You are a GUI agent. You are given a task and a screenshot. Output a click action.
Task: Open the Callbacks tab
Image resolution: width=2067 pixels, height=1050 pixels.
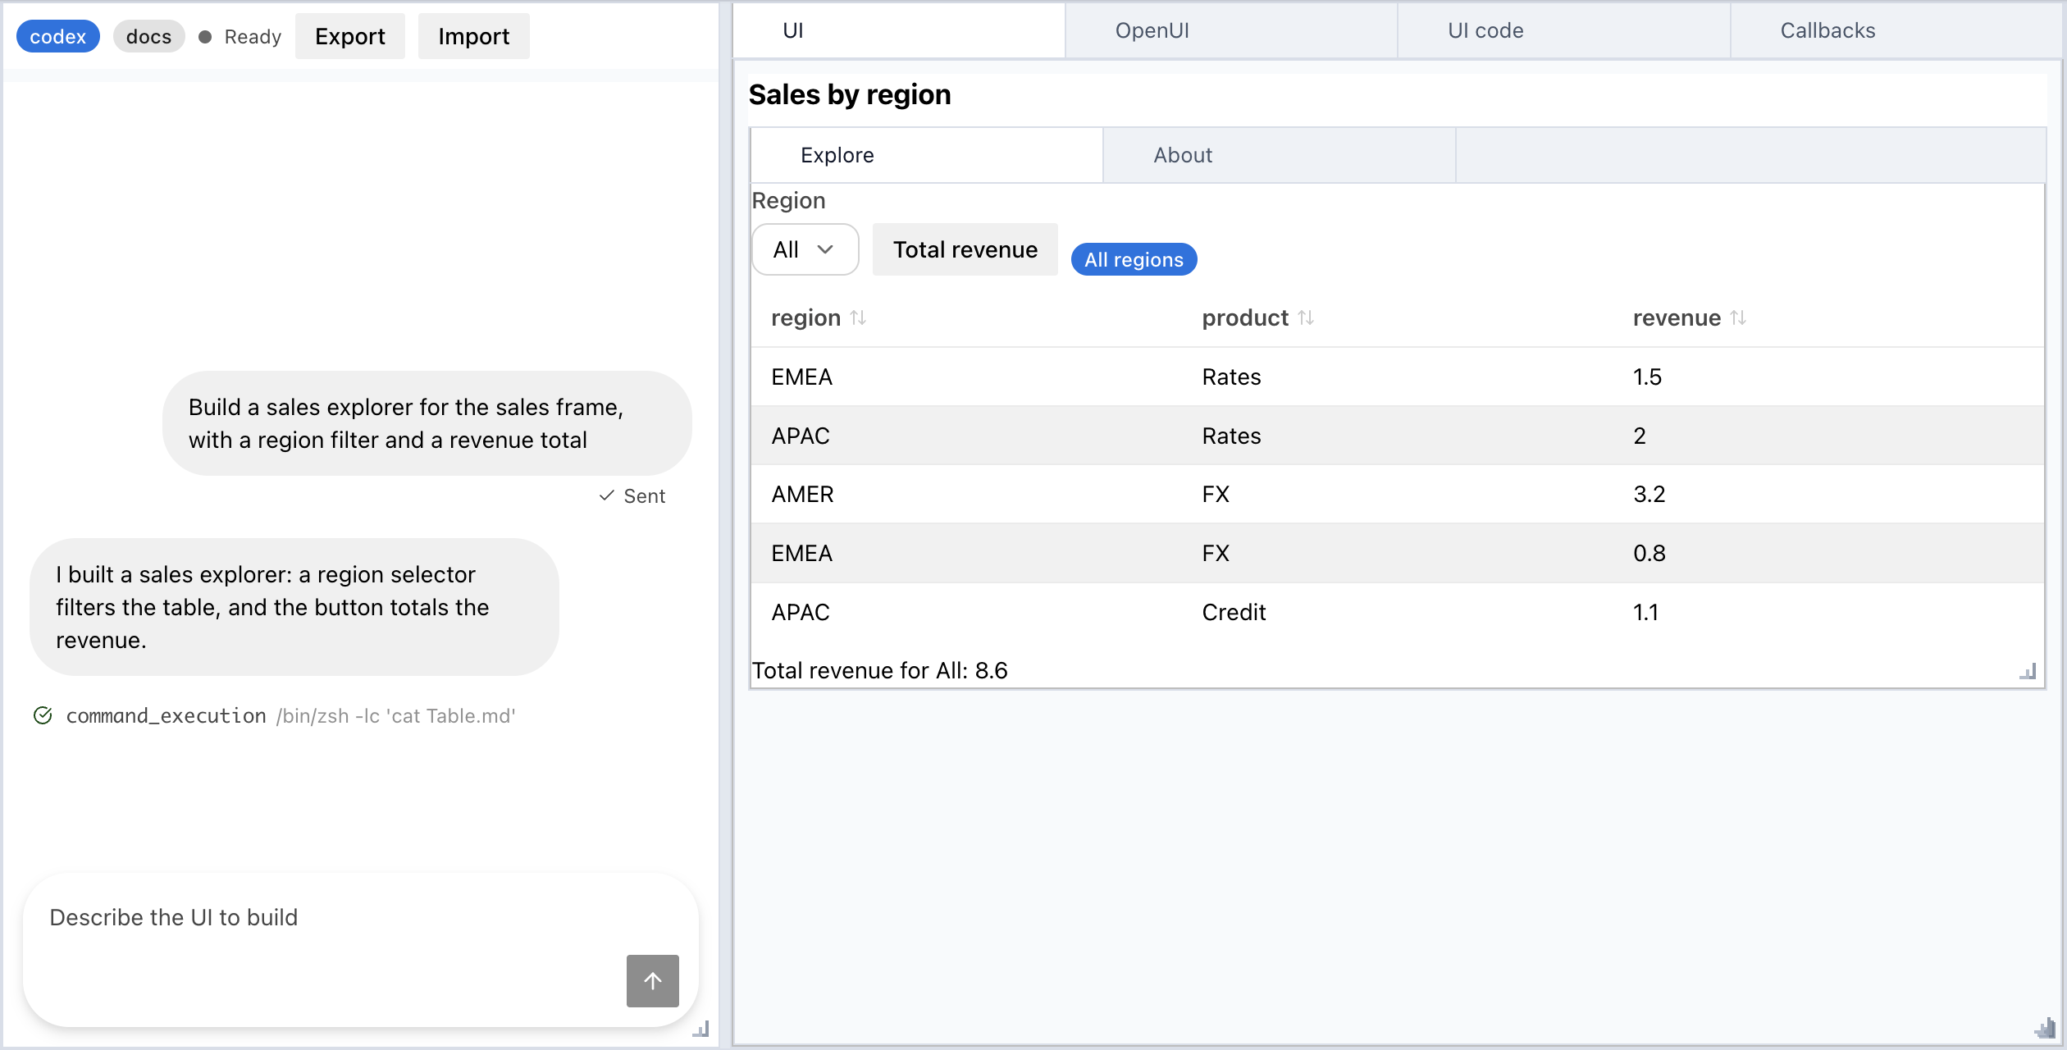(x=1896, y=30)
